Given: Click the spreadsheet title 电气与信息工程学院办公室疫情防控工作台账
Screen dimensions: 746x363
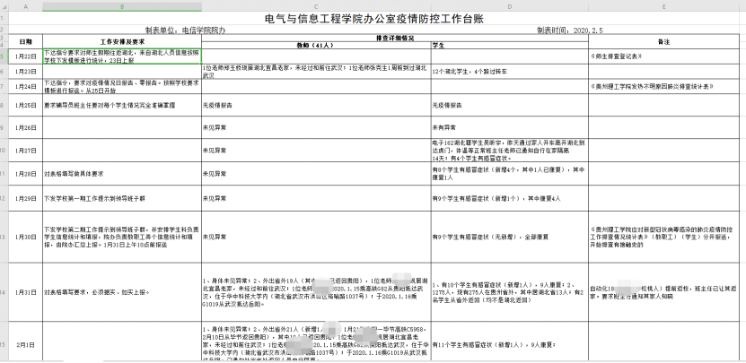Looking at the screenshot, I should [x=373, y=17].
